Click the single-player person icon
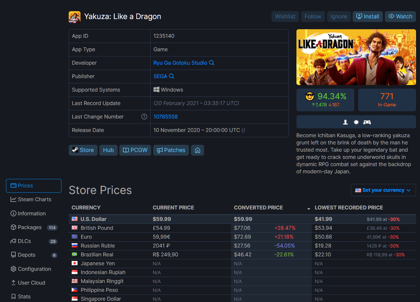Viewport: 420px width, 302px height. [x=345, y=122]
